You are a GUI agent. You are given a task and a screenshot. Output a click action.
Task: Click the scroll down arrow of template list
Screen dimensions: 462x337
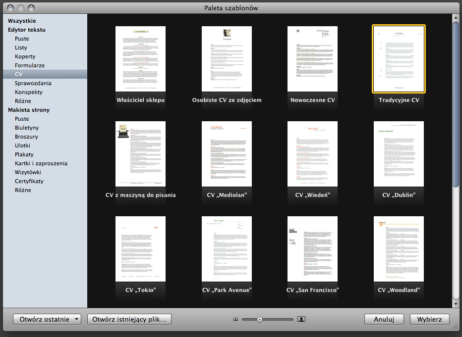tap(456, 303)
